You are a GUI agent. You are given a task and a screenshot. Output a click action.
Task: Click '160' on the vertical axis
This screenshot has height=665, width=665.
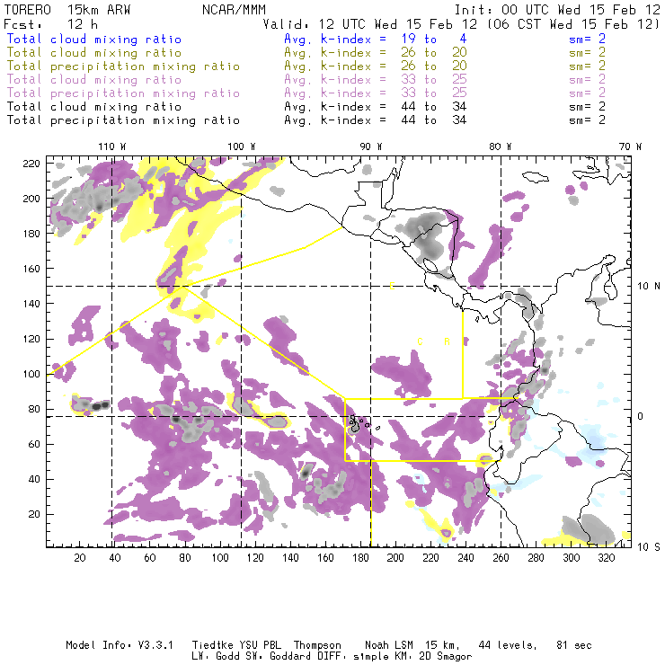31,269
